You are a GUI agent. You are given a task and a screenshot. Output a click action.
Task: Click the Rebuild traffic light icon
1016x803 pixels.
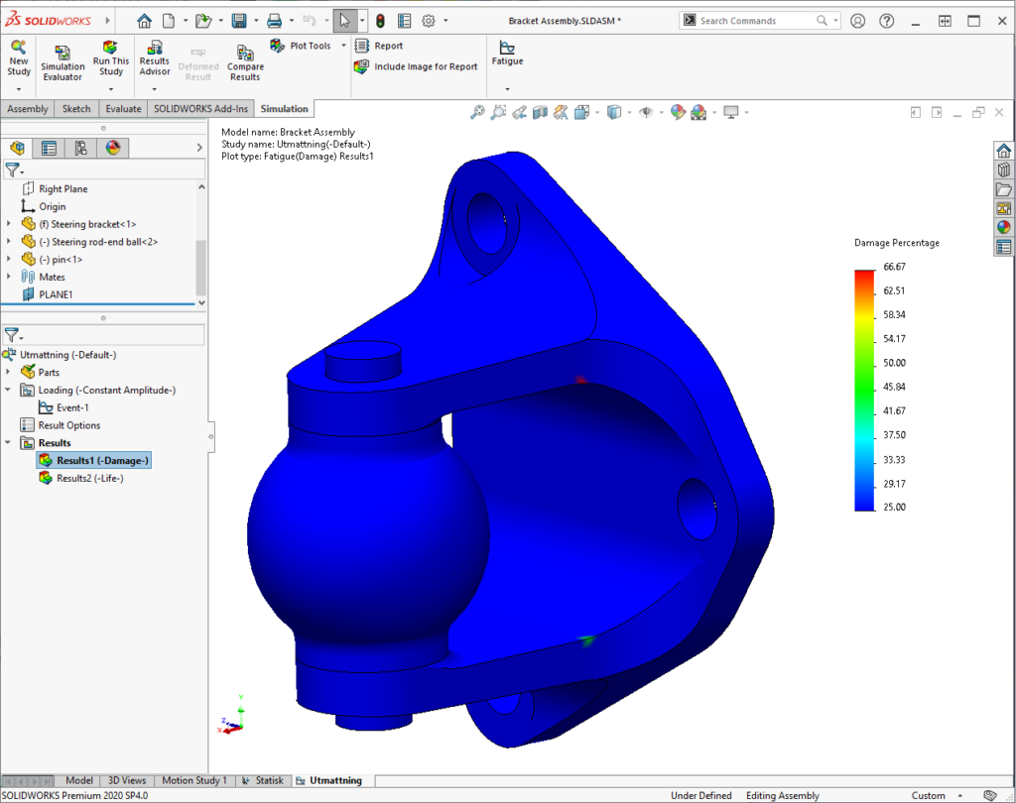[x=380, y=21]
